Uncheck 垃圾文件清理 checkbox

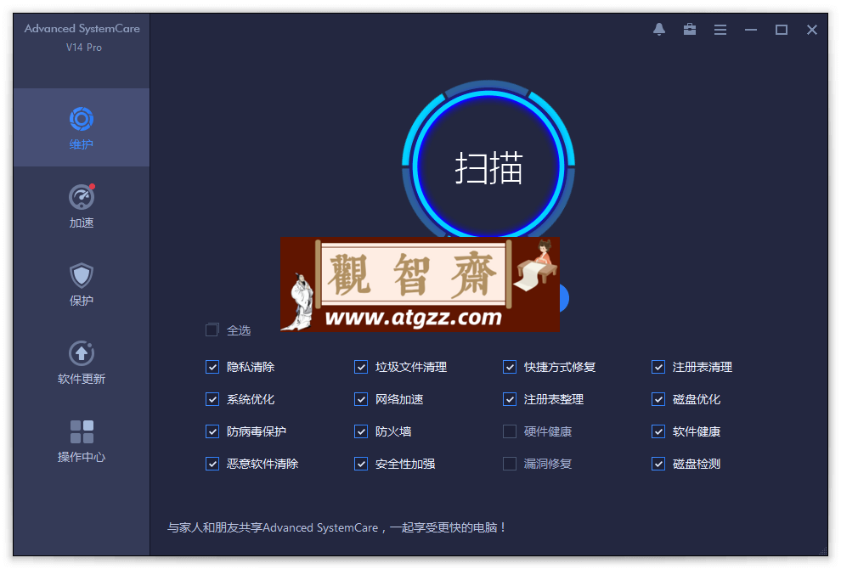point(361,367)
